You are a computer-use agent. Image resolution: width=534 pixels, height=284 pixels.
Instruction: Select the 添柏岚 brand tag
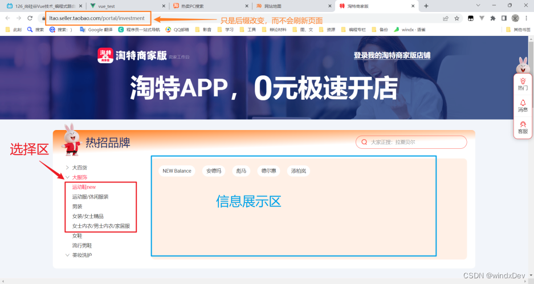click(x=298, y=171)
